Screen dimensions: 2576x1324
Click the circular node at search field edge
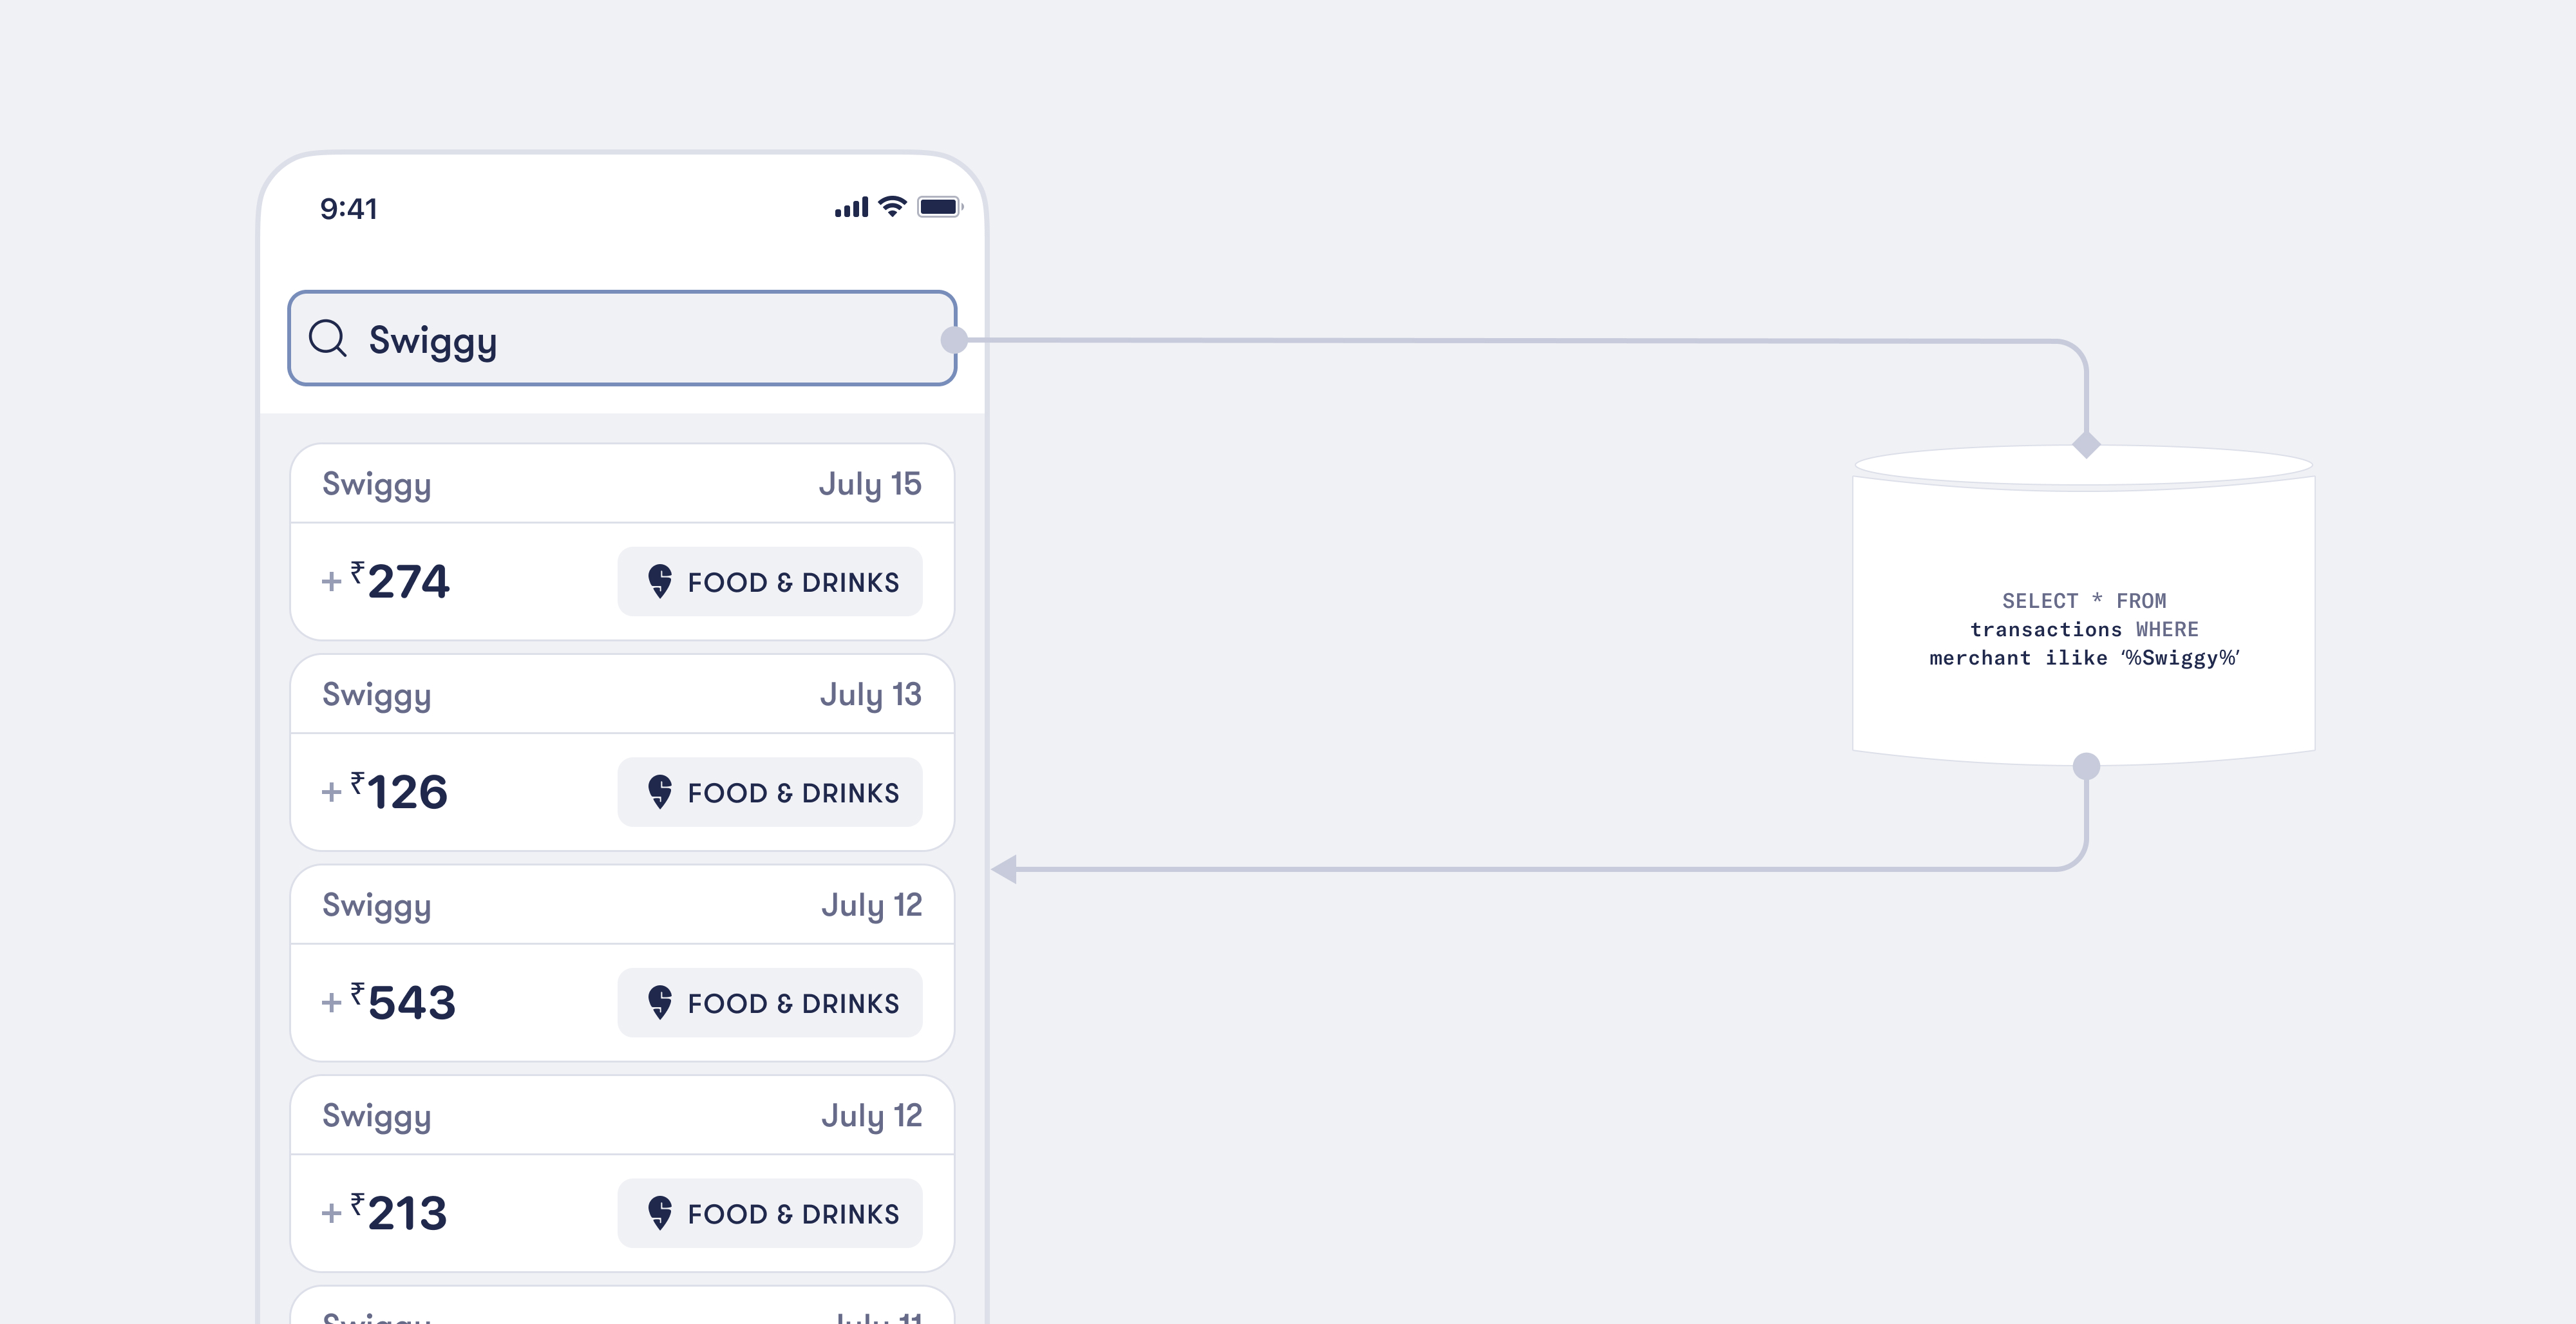(x=955, y=340)
